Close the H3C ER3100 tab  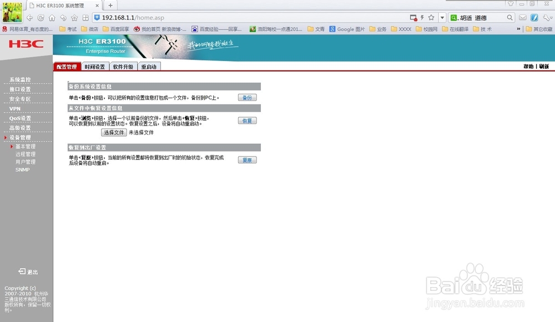[97, 6]
